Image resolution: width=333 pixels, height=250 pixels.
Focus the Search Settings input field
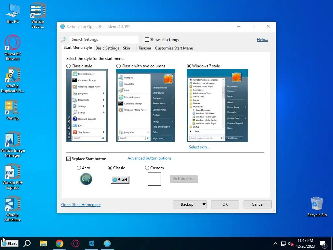(104, 39)
